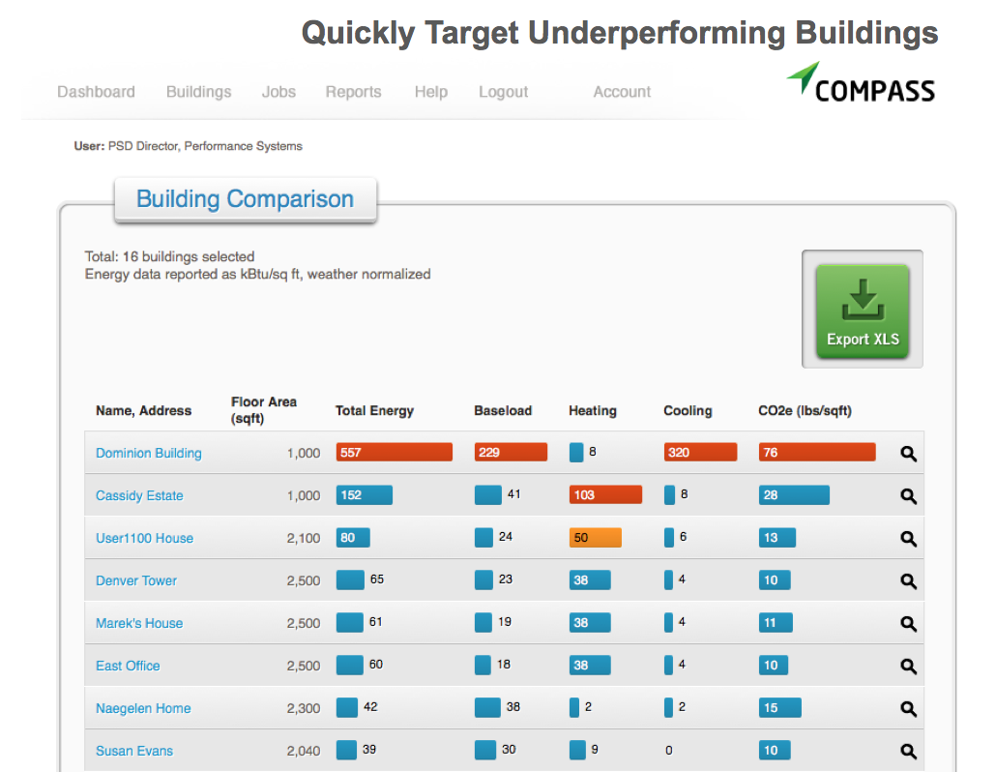996x772 pixels.
Task: Open the Account menu item
Action: pyautogui.click(x=622, y=92)
